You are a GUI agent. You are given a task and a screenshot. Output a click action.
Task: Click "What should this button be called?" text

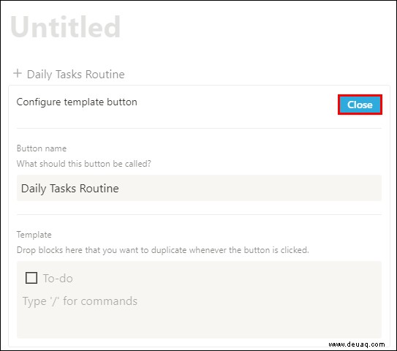84,164
